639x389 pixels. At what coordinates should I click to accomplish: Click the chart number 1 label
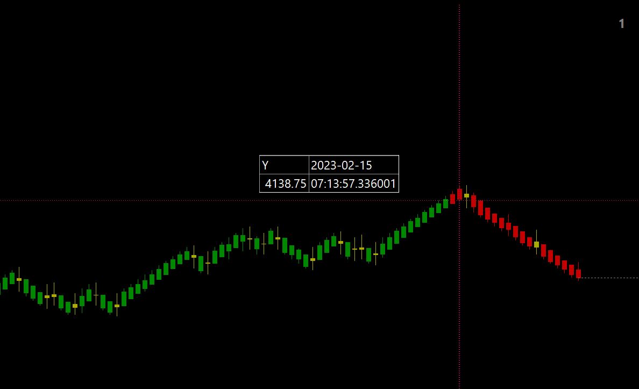(621, 24)
